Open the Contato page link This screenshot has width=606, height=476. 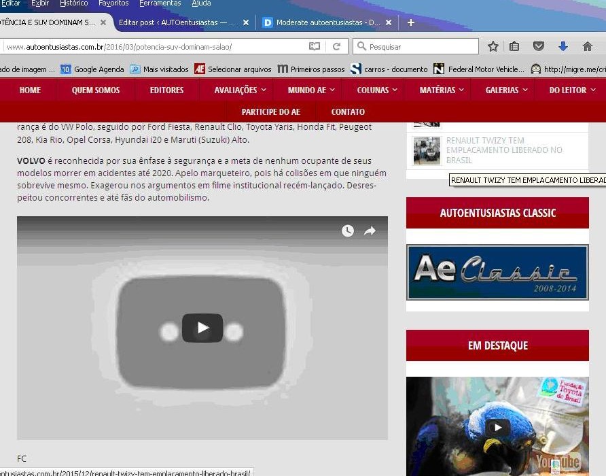click(348, 112)
